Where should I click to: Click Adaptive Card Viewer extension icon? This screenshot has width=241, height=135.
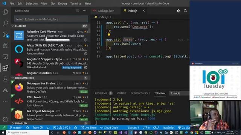tap(19, 35)
